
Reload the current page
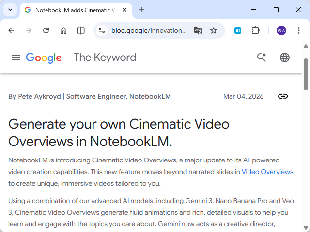46,30
